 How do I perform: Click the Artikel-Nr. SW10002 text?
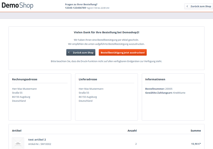40,144
